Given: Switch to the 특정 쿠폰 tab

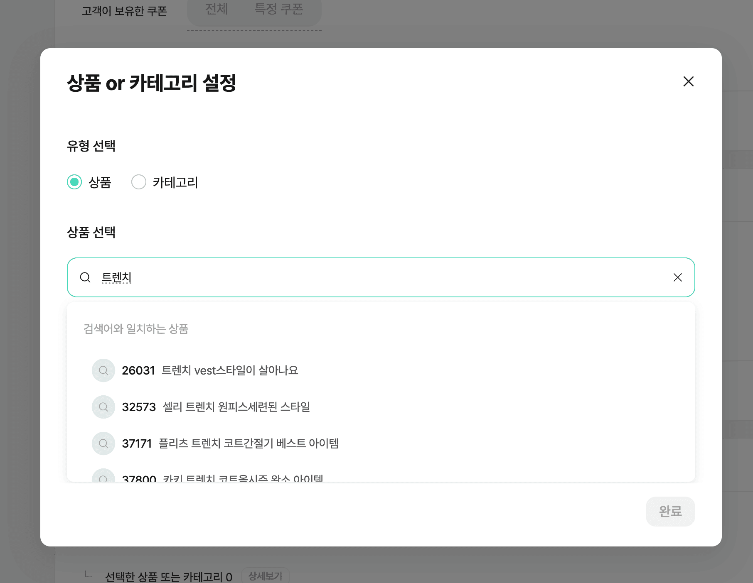Looking at the screenshot, I should click(280, 10).
